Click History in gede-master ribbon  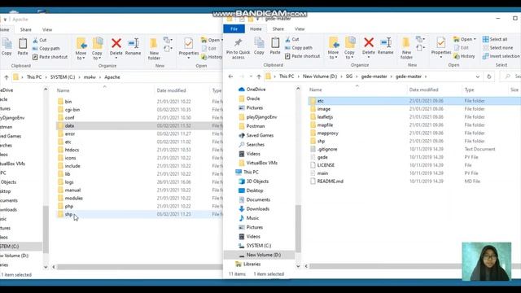click(x=464, y=56)
